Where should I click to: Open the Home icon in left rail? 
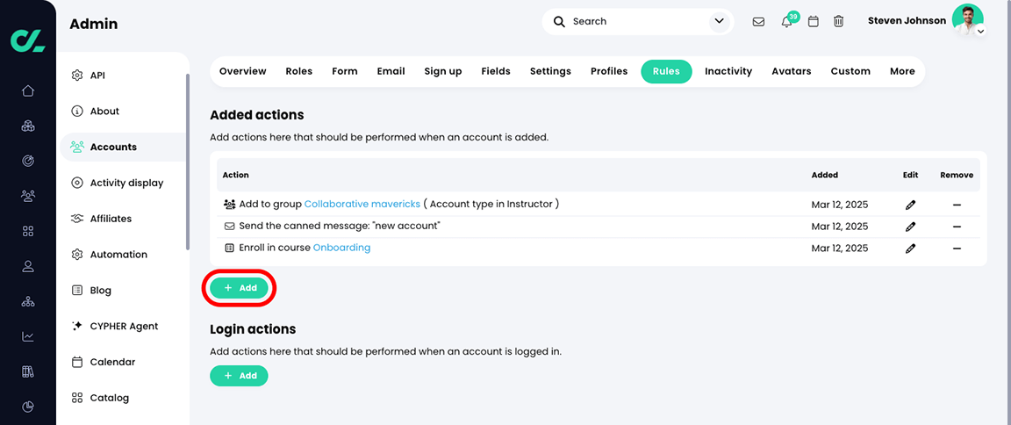point(28,90)
